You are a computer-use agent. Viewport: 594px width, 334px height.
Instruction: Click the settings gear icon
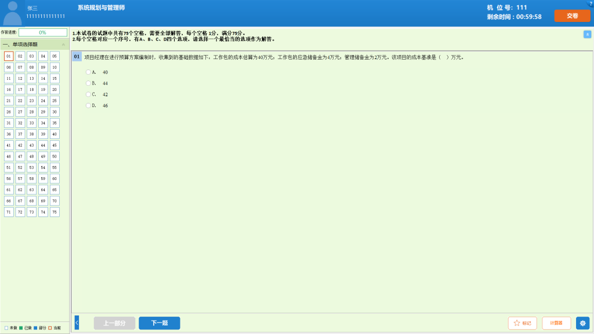pos(582,323)
